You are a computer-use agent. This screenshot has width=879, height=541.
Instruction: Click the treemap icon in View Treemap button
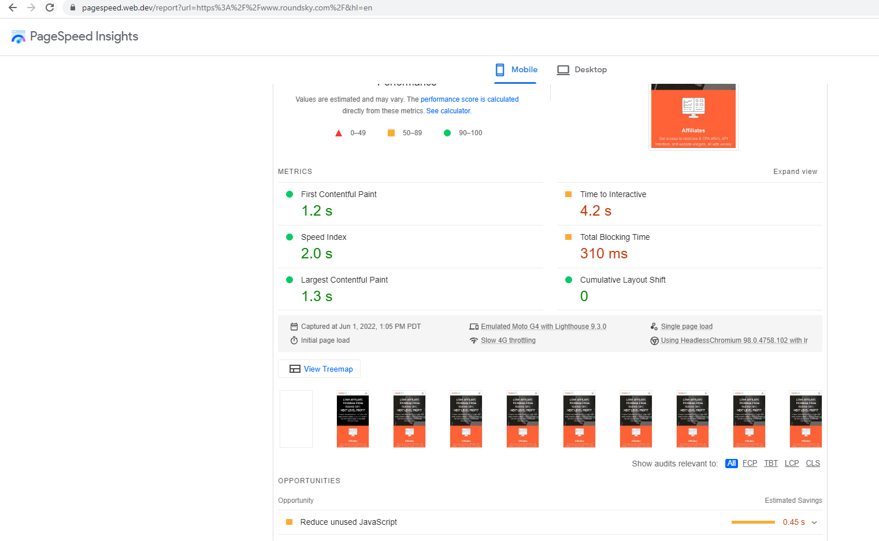tap(295, 369)
